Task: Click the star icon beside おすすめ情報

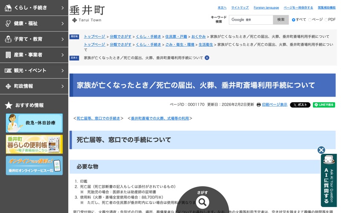Action: point(9,105)
